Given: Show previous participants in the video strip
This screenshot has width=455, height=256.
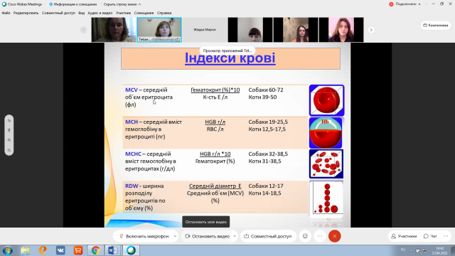Looking at the screenshot, I should point(84,30).
